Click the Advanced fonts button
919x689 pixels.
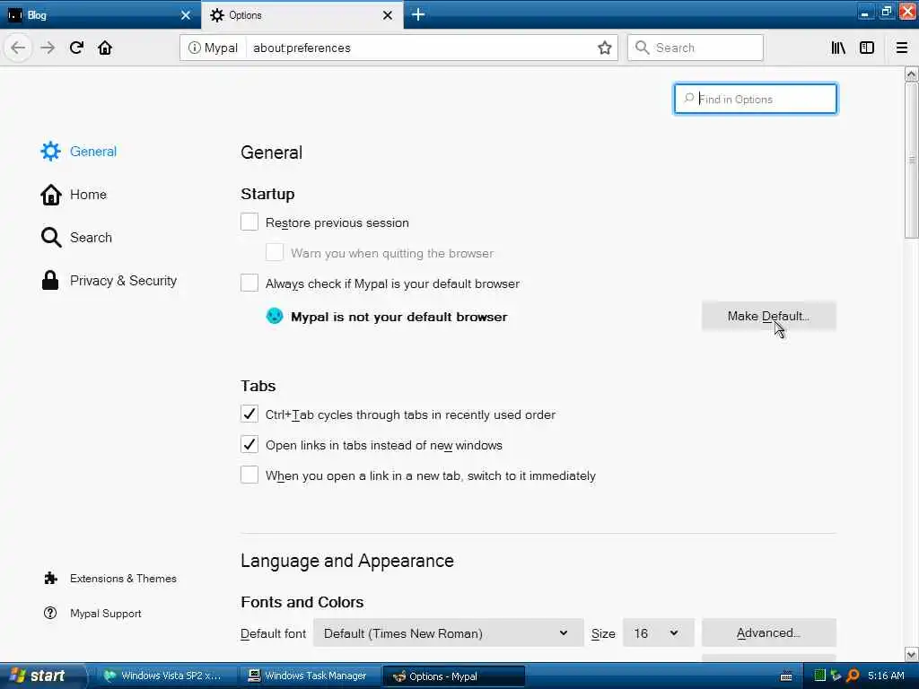(x=768, y=632)
